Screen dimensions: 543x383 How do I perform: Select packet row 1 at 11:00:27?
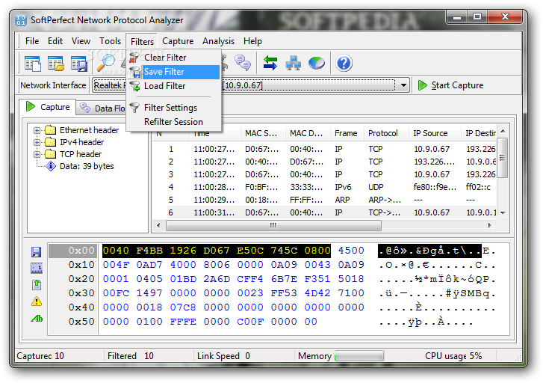pyautogui.click(x=326, y=149)
